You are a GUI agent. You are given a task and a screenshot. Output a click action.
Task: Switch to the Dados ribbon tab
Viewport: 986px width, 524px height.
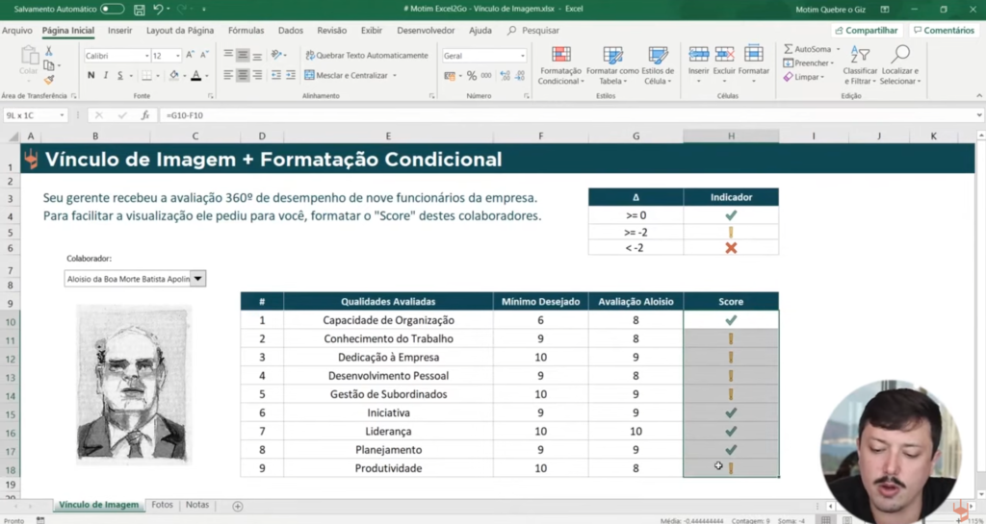[x=291, y=30]
